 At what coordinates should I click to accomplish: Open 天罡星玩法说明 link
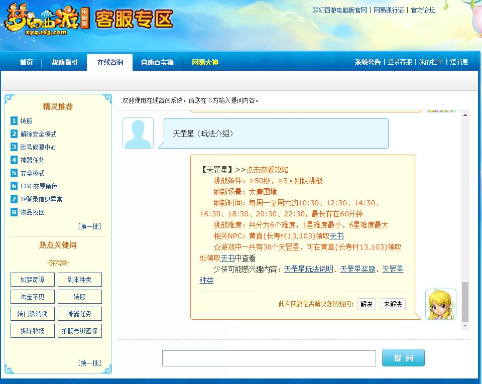coord(309,269)
